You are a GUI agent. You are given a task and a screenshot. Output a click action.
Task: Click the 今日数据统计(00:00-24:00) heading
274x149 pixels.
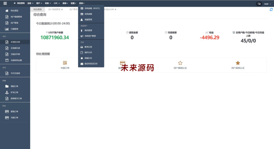[53, 23]
